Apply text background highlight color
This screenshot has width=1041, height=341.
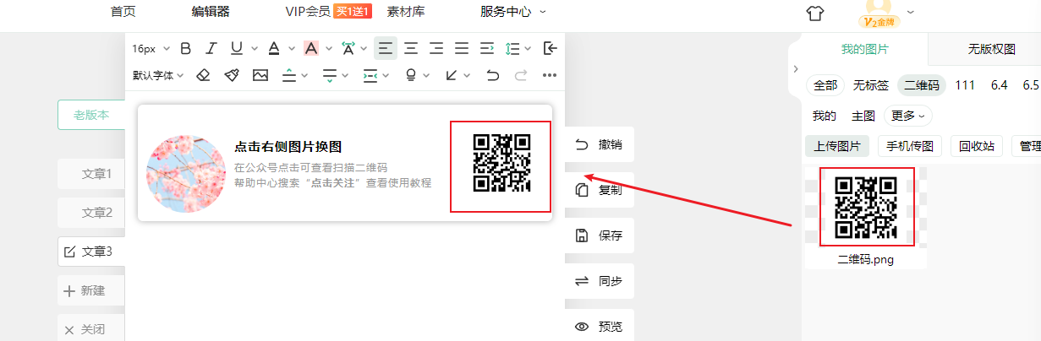pyautogui.click(x=310, y=48)
